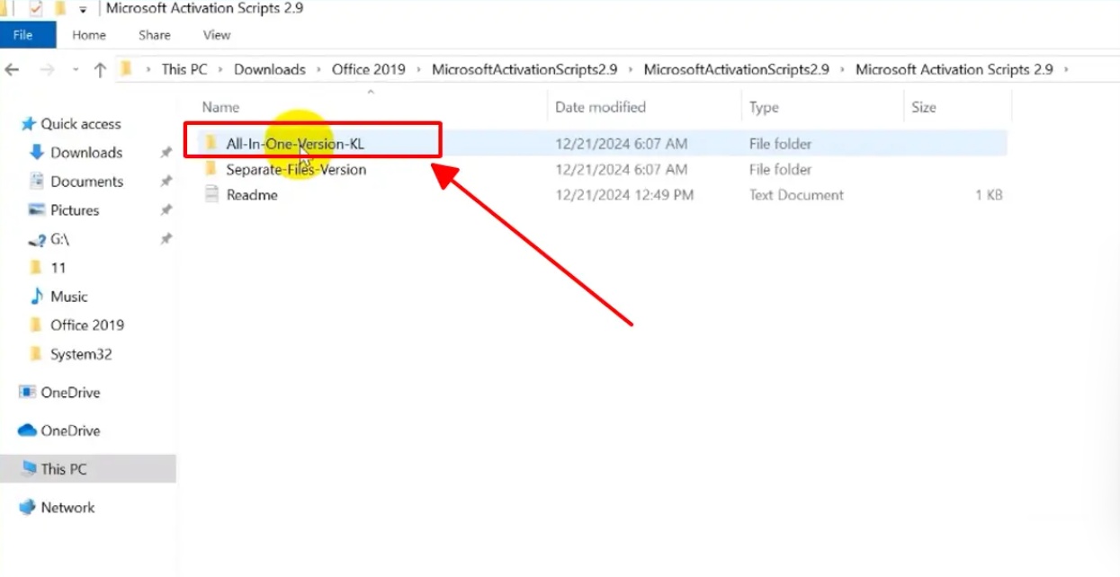Click MicrosoftActivationScripts2.9 breadcrumb right after Office 2019

[524, 69]
